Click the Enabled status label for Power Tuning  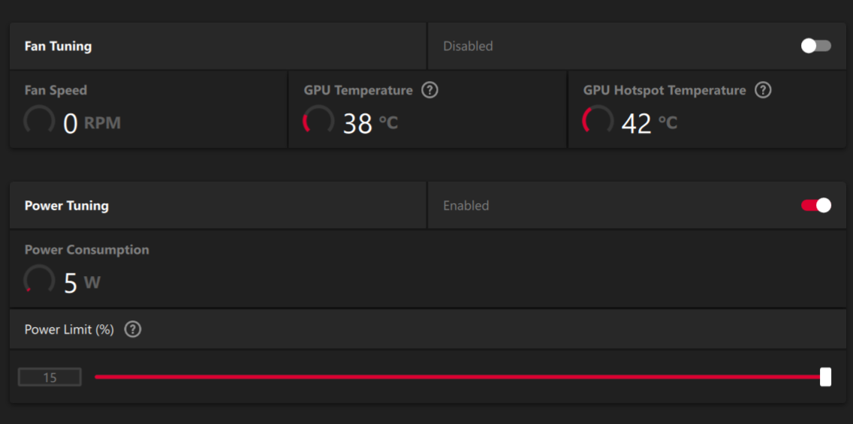click(466, 206)
